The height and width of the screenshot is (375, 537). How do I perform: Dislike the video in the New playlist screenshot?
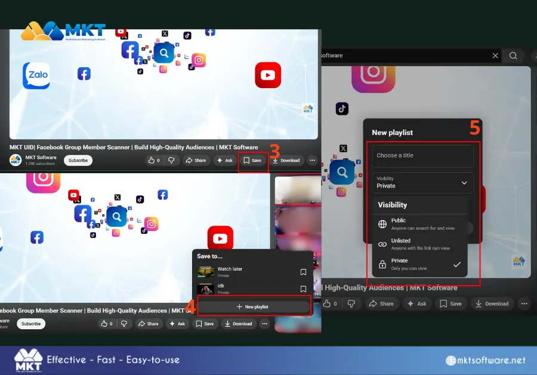[351, 304]
